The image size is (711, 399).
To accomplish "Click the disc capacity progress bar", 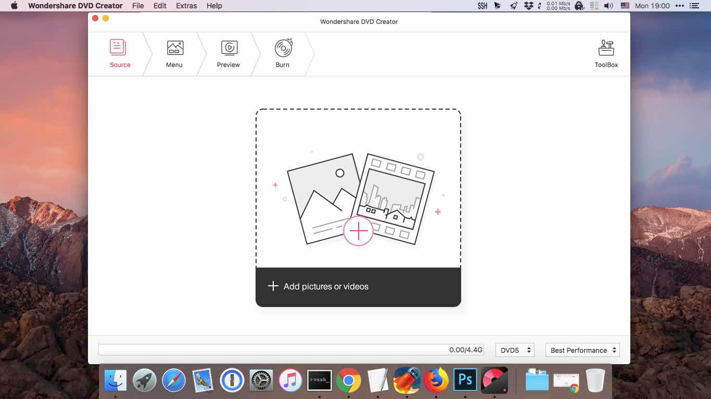I will coord(291,350).
